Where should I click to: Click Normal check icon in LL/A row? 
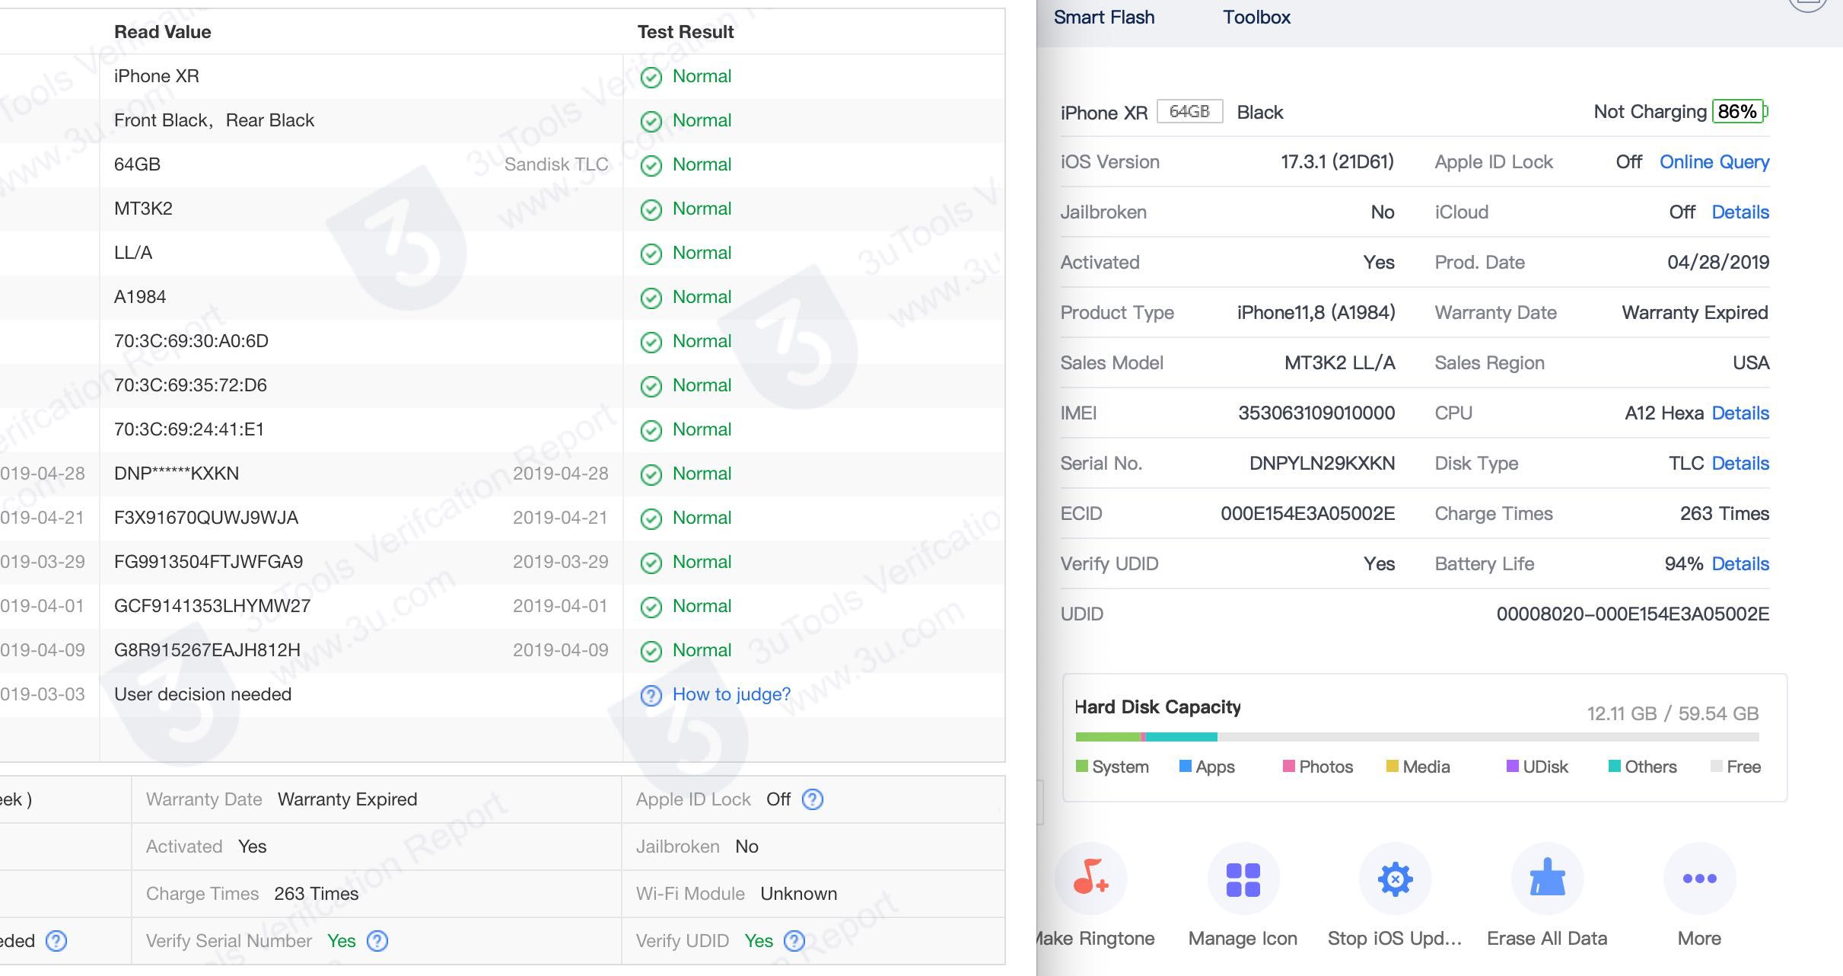click(651, 254)
